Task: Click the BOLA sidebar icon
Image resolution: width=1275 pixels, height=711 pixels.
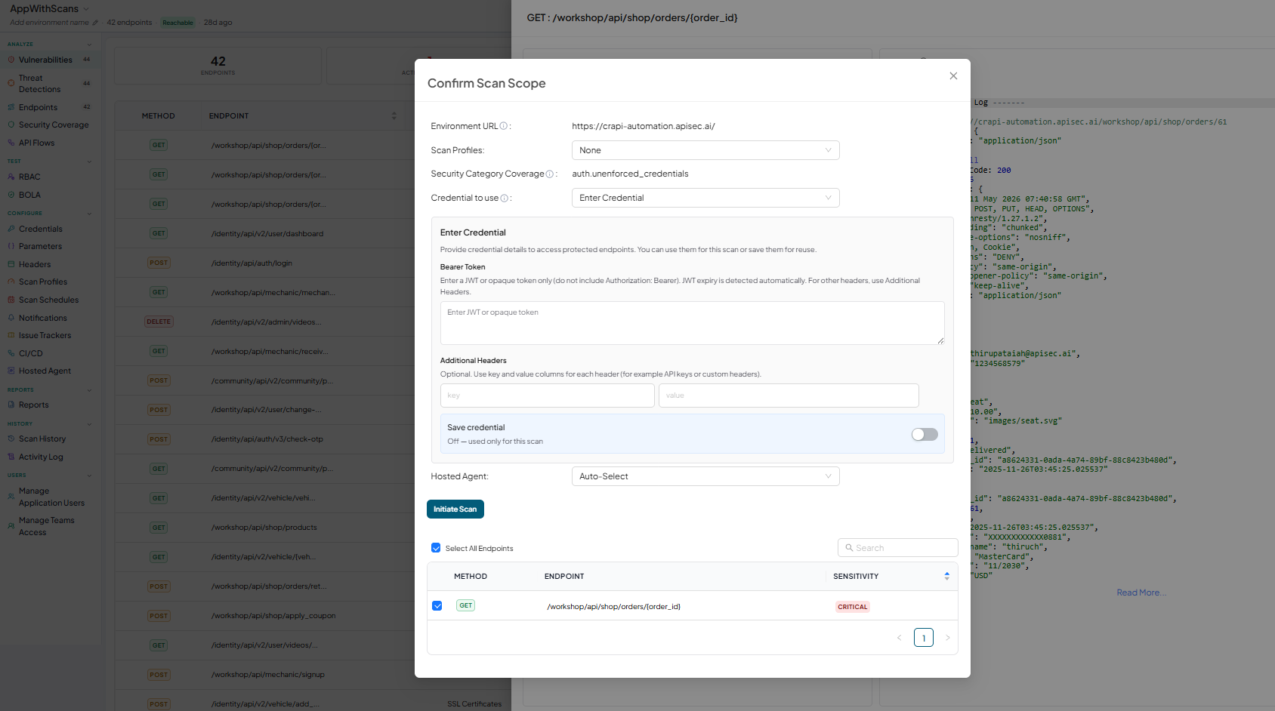Action: [11, 195]
